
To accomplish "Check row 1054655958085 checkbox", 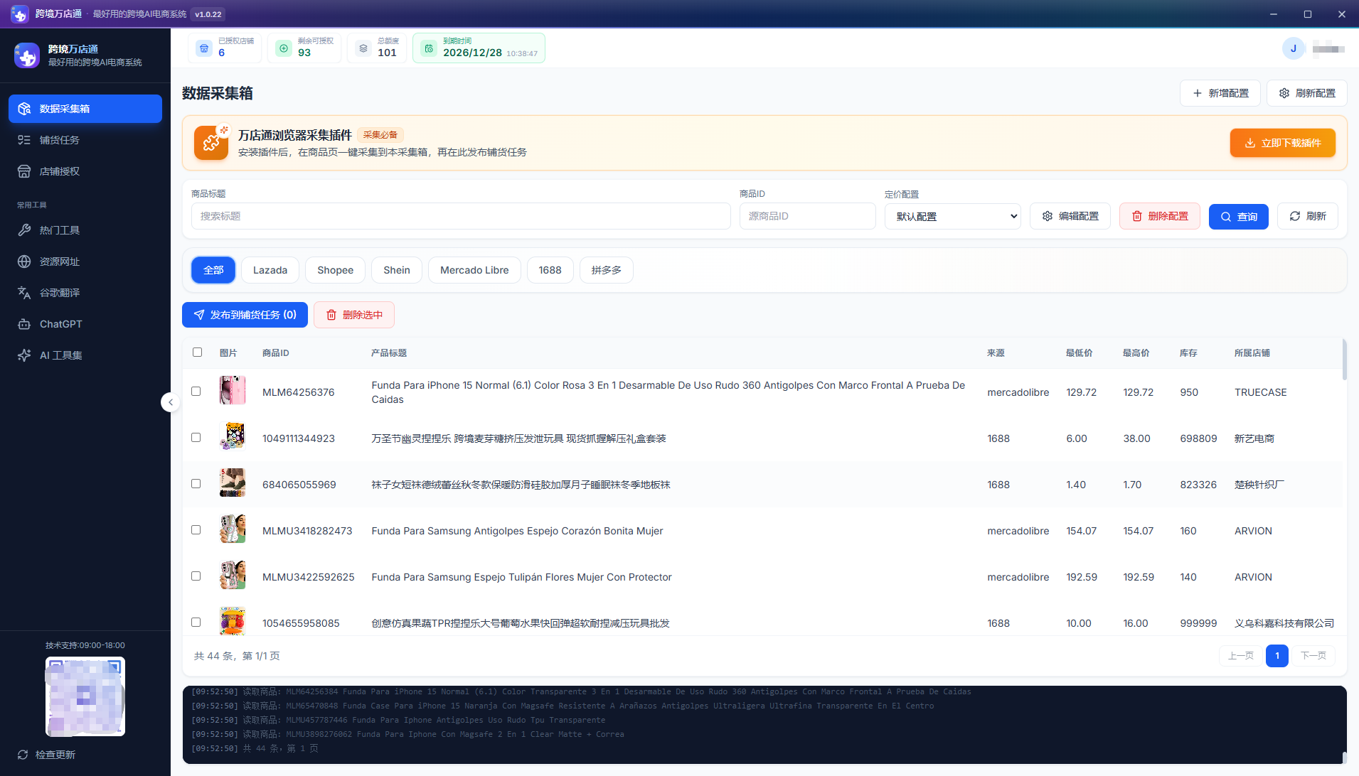I will coord(196,623).
